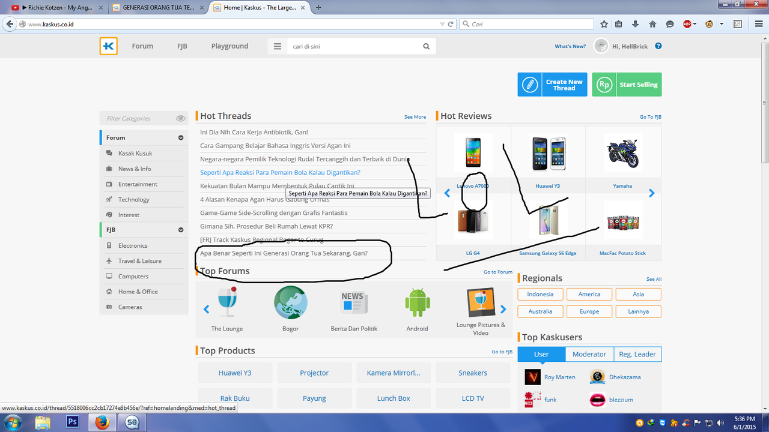Click the HellBrick user avatar
The image size is (769, 432).
click(601, 46)
